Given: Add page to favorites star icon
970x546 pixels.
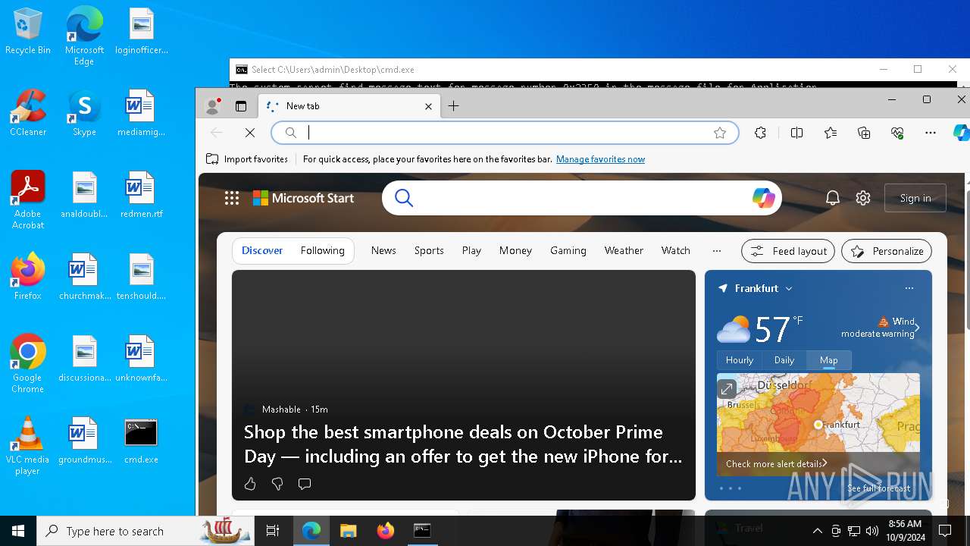Looking at the screenshot, I should (x=720, y=133).
